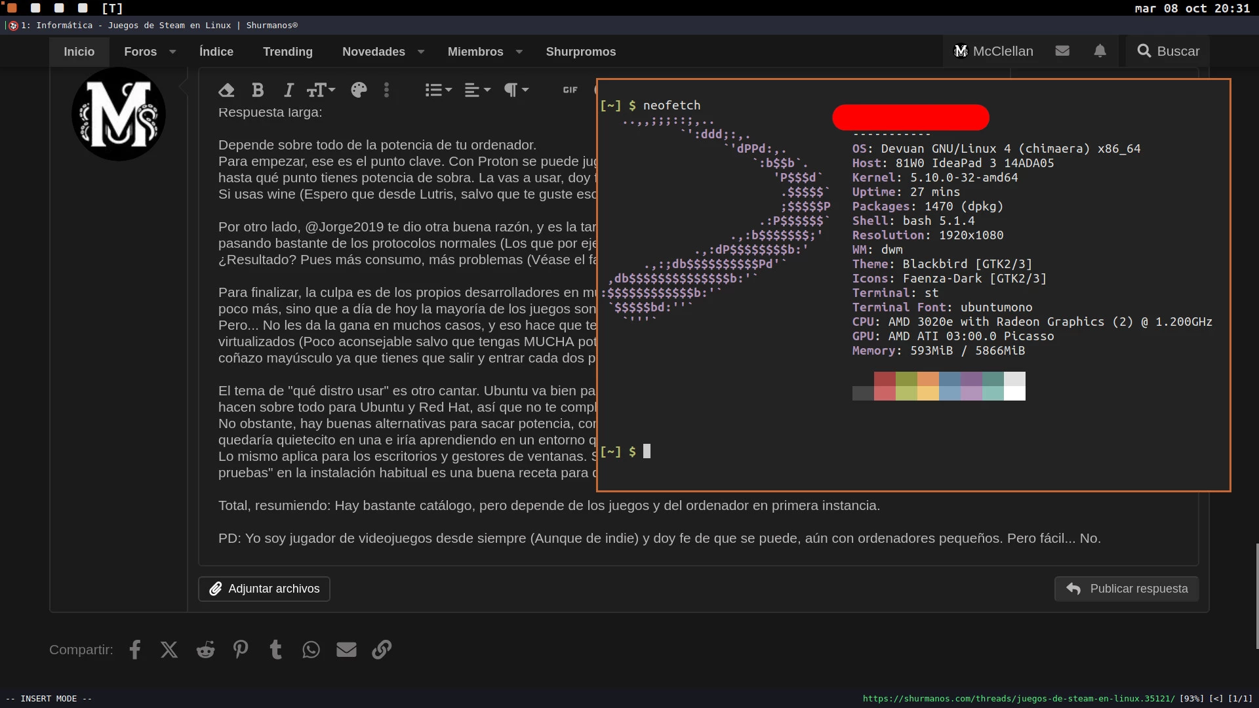
Task: Click the clock in the status bar
Action: pos(1192,8)
